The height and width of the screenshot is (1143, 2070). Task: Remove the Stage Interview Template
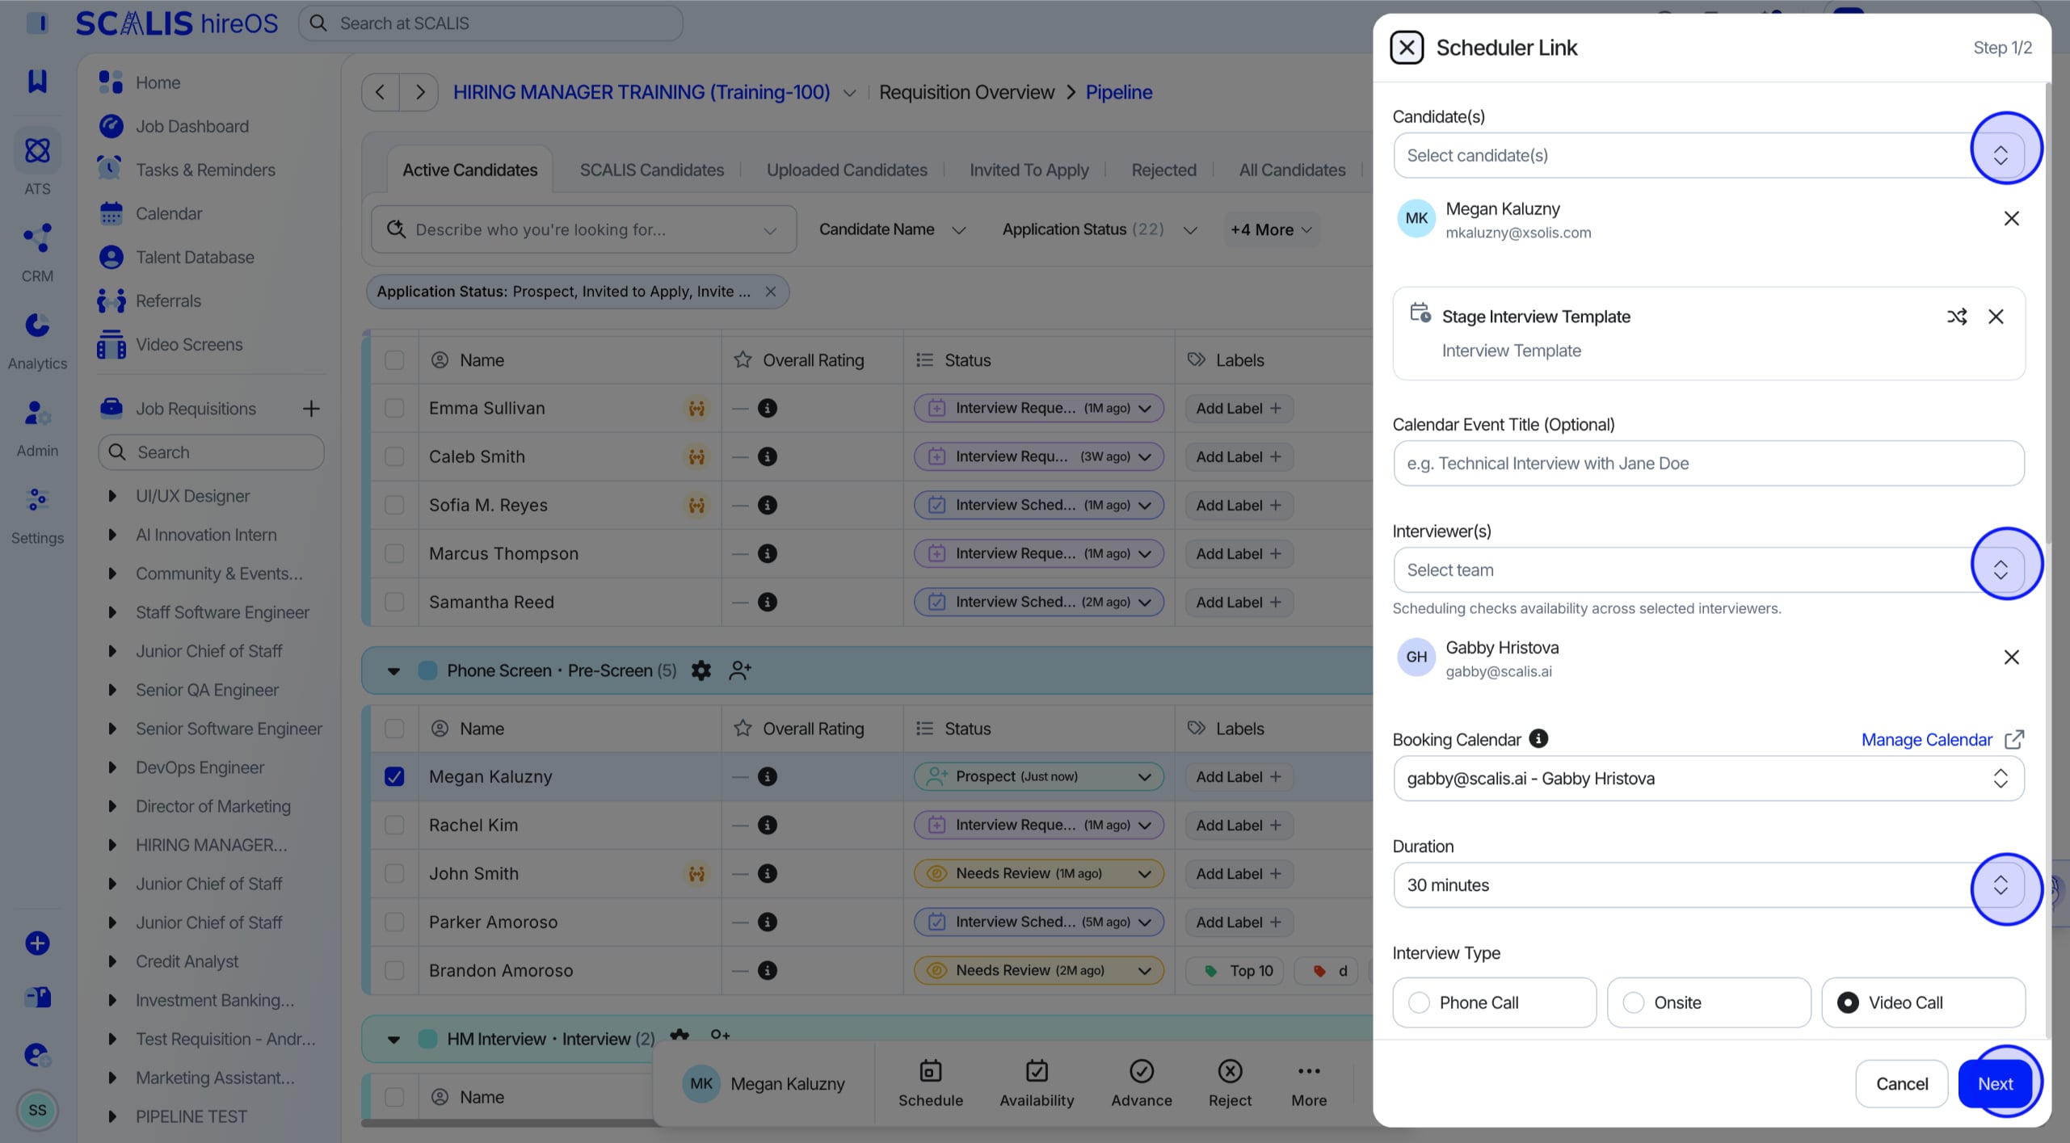tap(1996, 317)
